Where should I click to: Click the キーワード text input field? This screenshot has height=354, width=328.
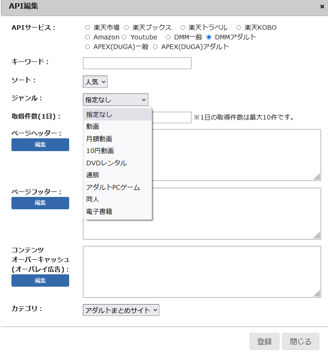pos(137,63)
